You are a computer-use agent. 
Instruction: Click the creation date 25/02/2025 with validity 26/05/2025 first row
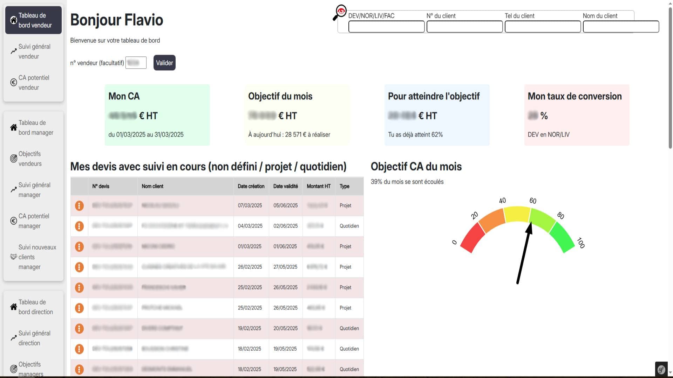point(250,287)
